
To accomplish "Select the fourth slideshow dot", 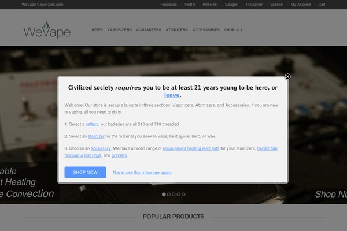I will click(178, 195).
